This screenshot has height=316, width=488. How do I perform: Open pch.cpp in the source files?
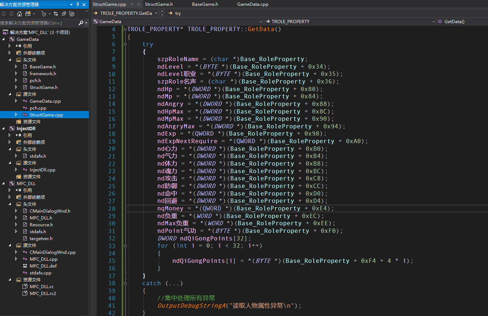tap(38, 108)
